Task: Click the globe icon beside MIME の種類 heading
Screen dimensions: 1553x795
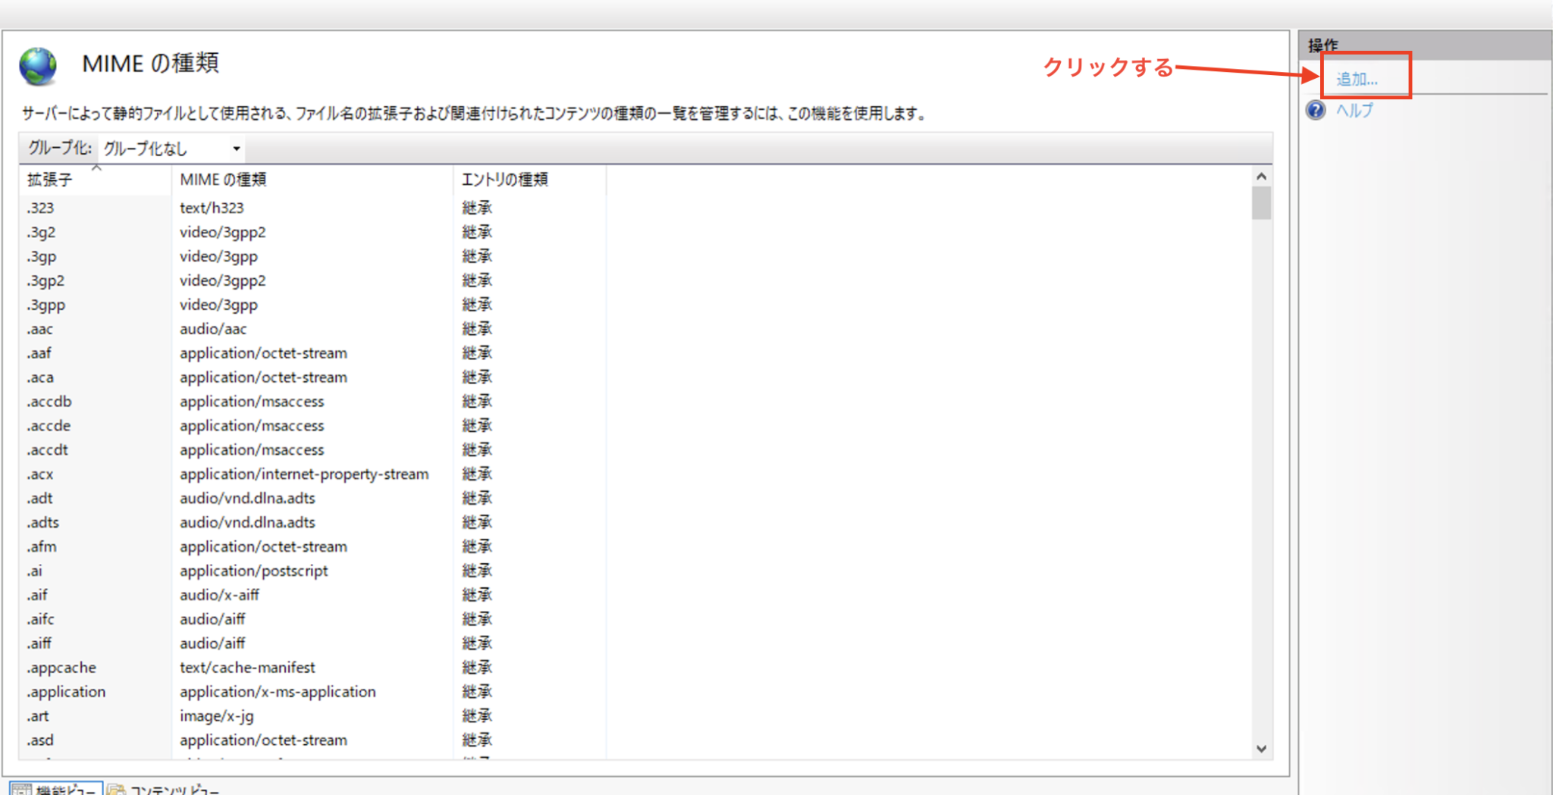Action: tap(36, 65)
